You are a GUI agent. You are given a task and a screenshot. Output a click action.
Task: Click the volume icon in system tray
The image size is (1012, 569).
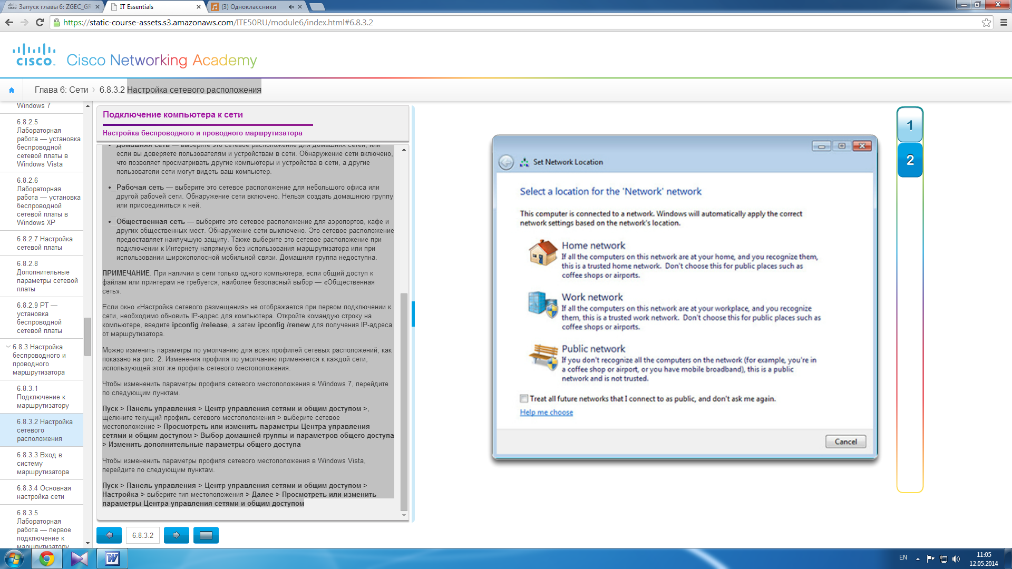tap(956, 559)
